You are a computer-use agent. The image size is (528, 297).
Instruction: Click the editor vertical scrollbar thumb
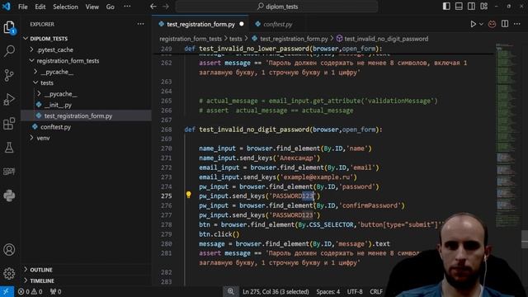[x=525, y=239]
